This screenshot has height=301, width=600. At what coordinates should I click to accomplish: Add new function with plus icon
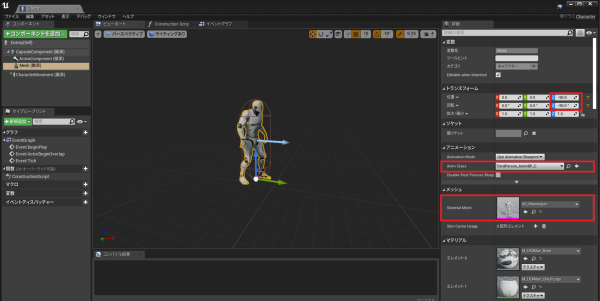tap(85, 169)
